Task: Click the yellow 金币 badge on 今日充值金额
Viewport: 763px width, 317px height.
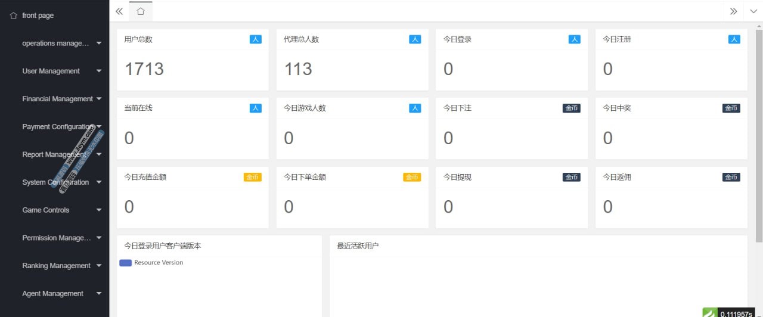Action: point(252,178)
